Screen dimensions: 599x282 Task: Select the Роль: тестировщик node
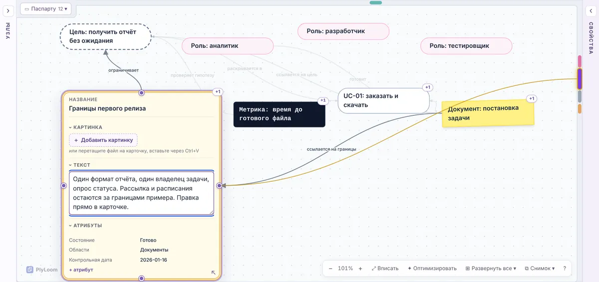point(466,46)
